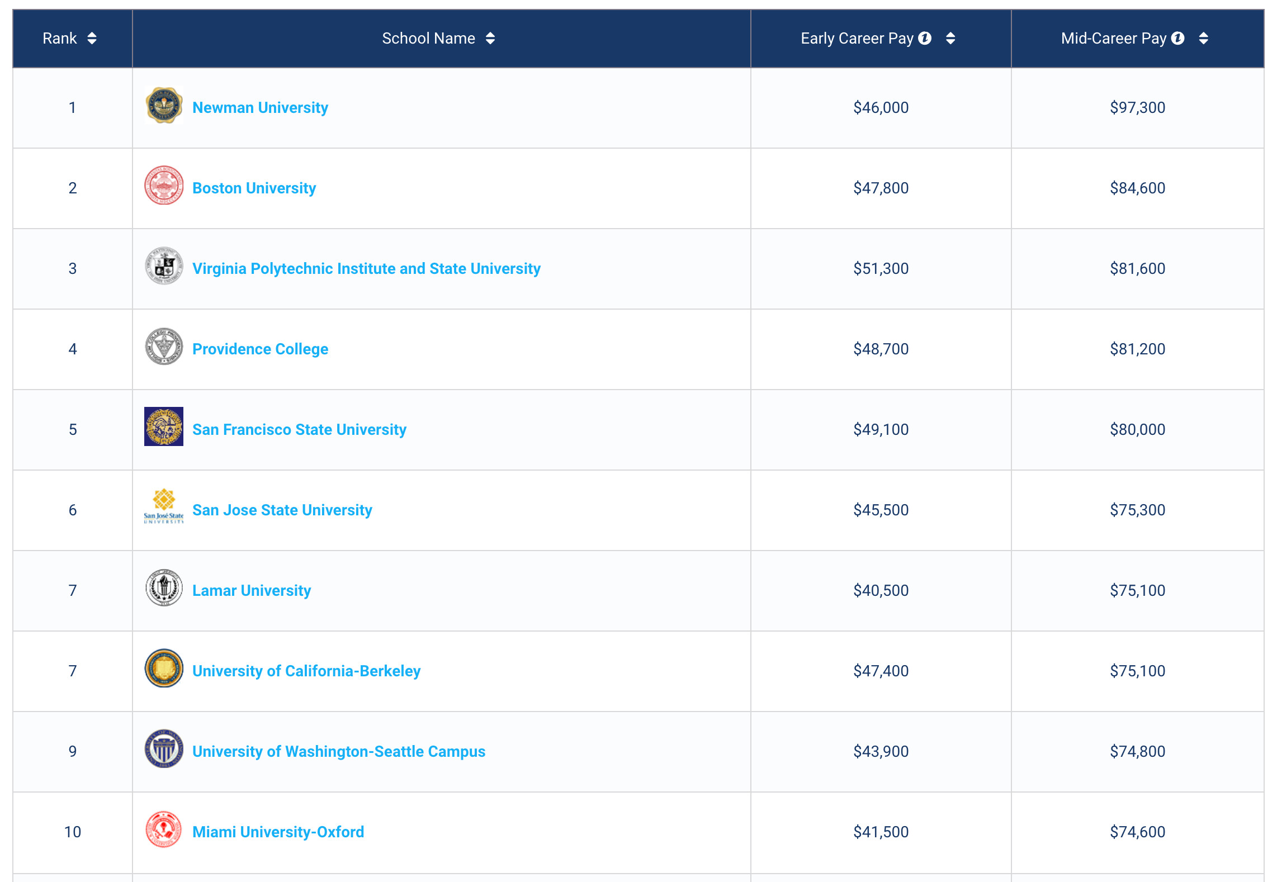Screen dimensions: 1277x882
Task: Click rank number 10 in Miami row
Action: tap(73, 832)
